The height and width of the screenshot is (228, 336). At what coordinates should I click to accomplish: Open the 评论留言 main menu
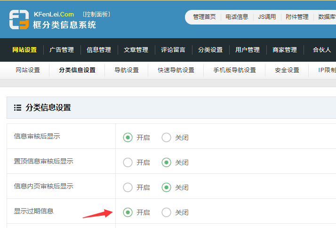pyautogui.click(x=173, y=50)
